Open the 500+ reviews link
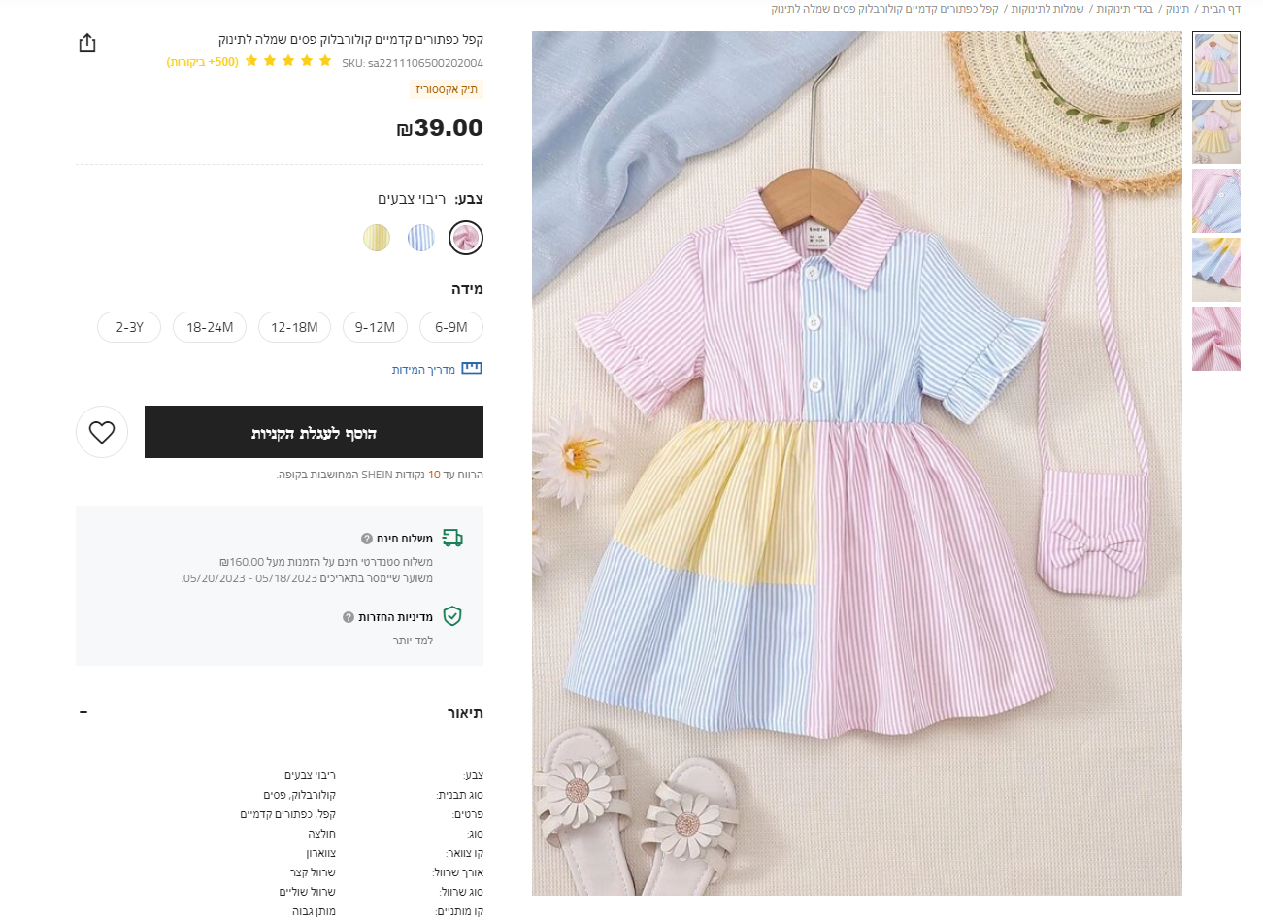Screen dimensions: 1263x920 point(203,62)
